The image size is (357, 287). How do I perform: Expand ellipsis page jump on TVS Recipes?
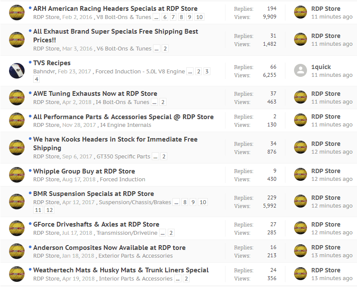click(190, 72)
